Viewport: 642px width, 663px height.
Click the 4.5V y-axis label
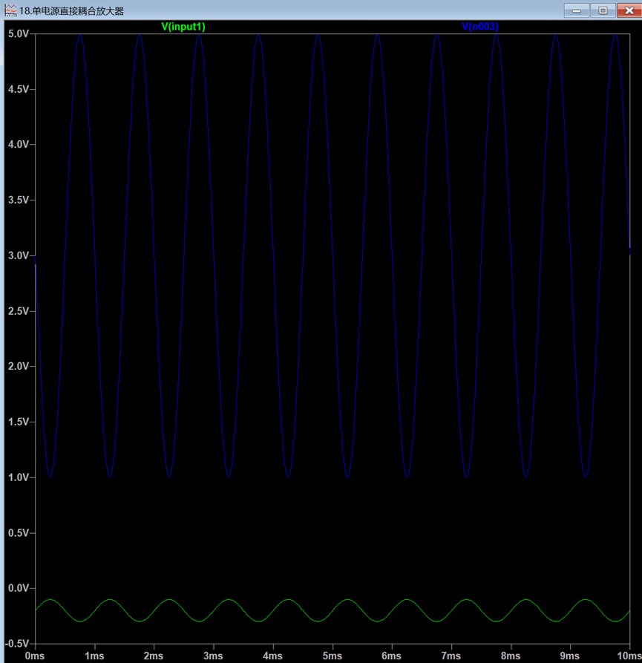(19, 89)
